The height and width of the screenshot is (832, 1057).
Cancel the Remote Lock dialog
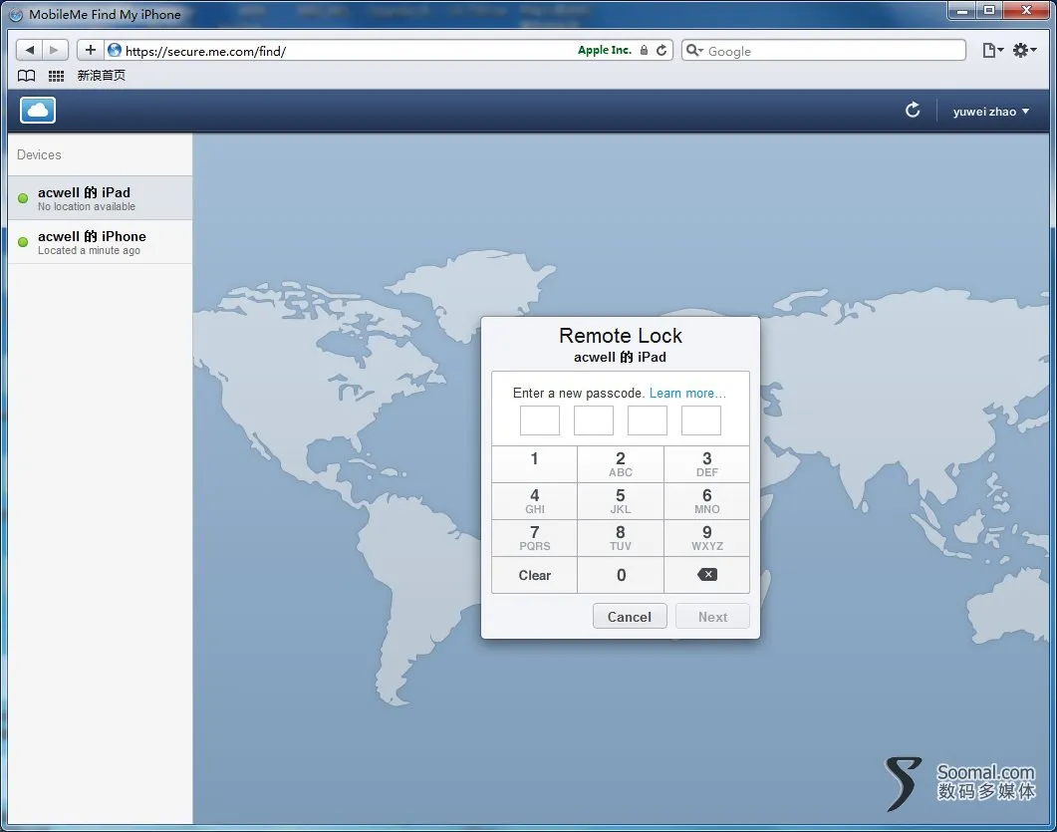(x=630, y=616)
